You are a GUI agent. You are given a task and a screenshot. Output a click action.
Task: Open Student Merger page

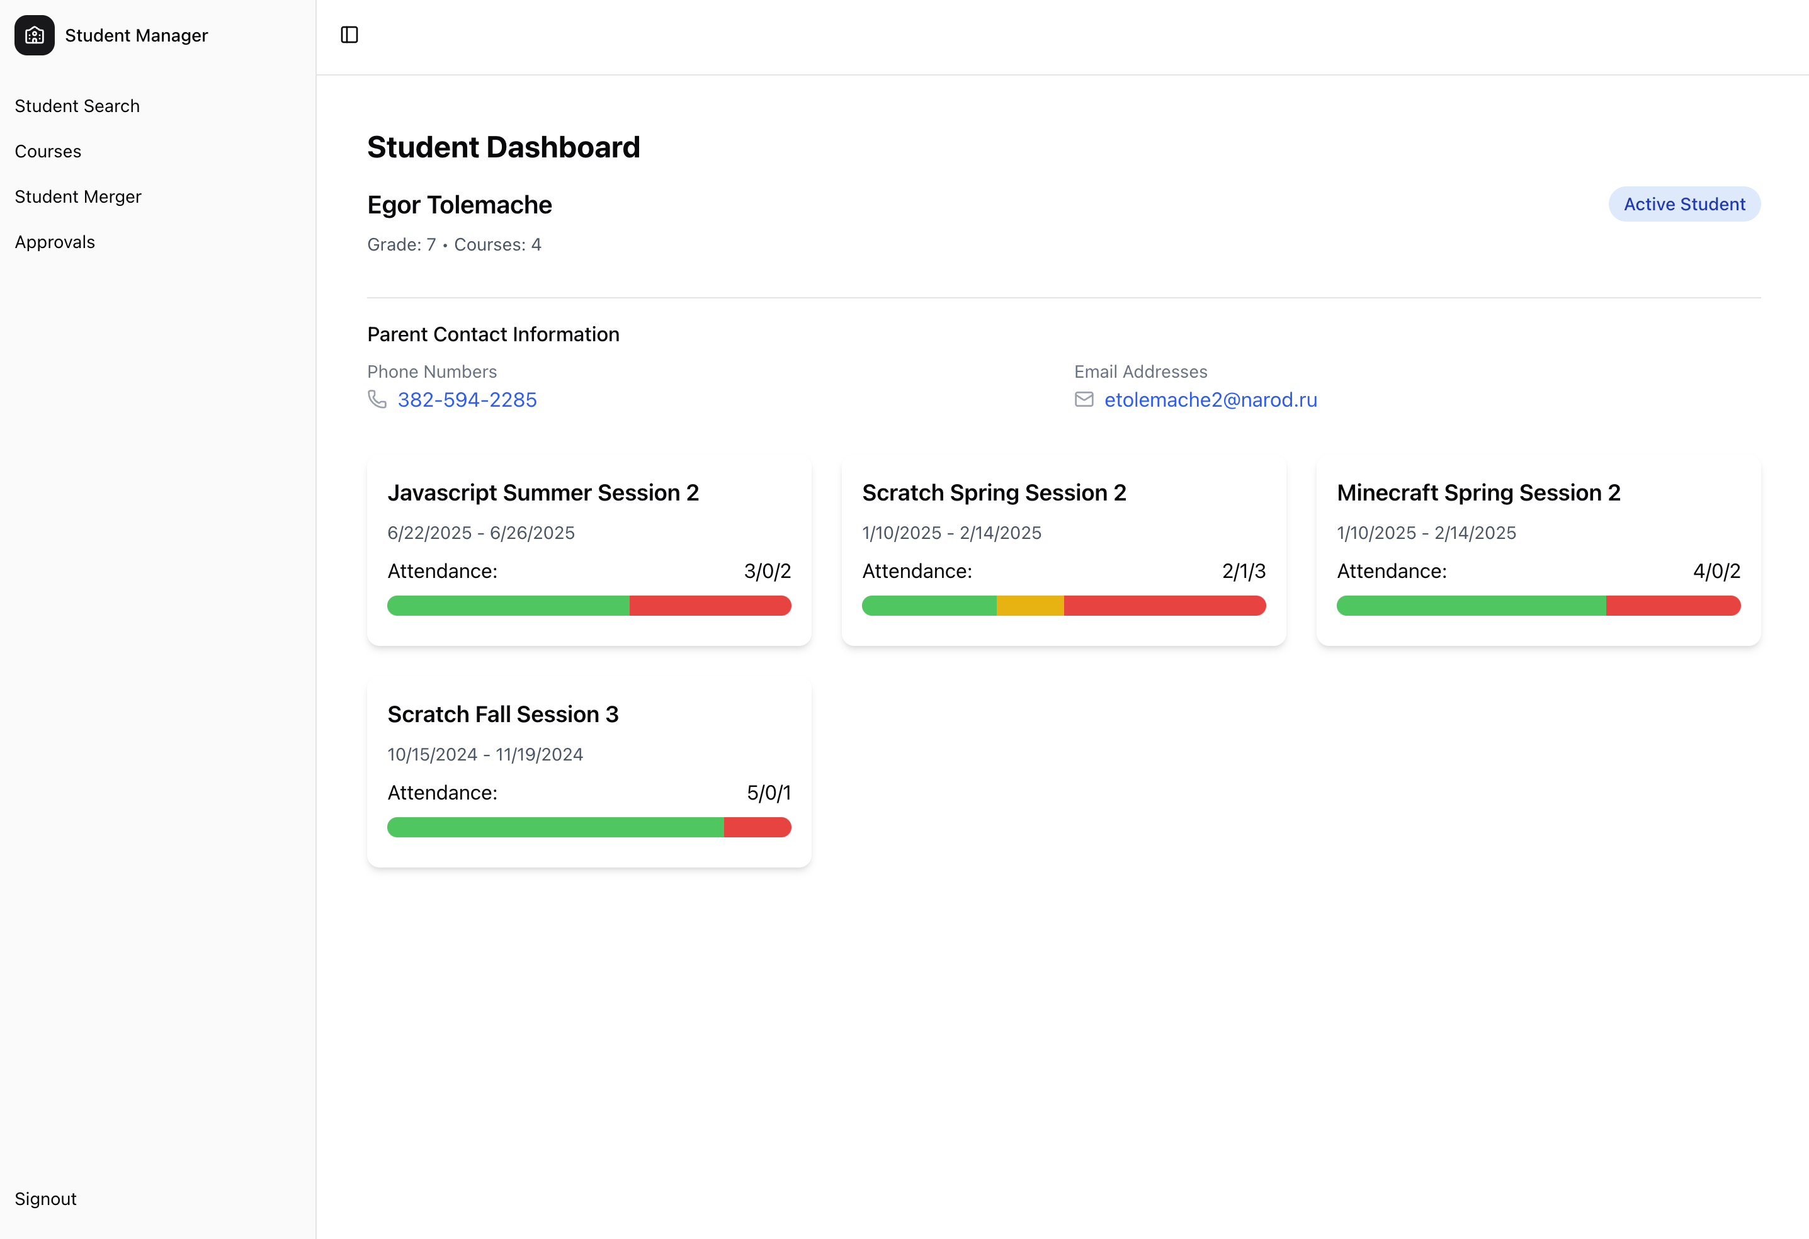point(78,197)
